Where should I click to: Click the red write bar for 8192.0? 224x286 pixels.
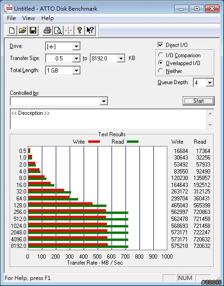click(x=68, y=245)
